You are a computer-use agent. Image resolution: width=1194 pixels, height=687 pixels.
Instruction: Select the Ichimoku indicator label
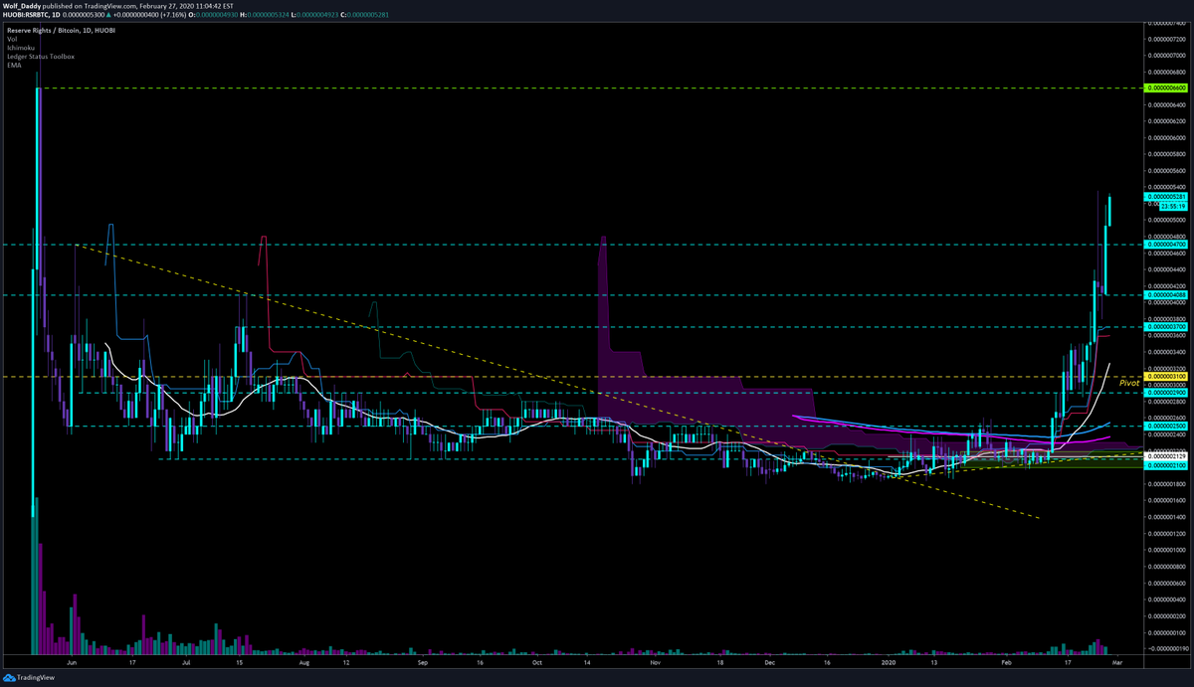[19, 48]
